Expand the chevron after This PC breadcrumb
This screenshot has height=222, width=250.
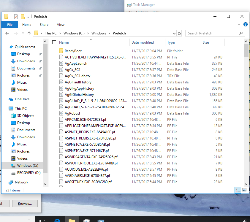click(x=60, y=33)
